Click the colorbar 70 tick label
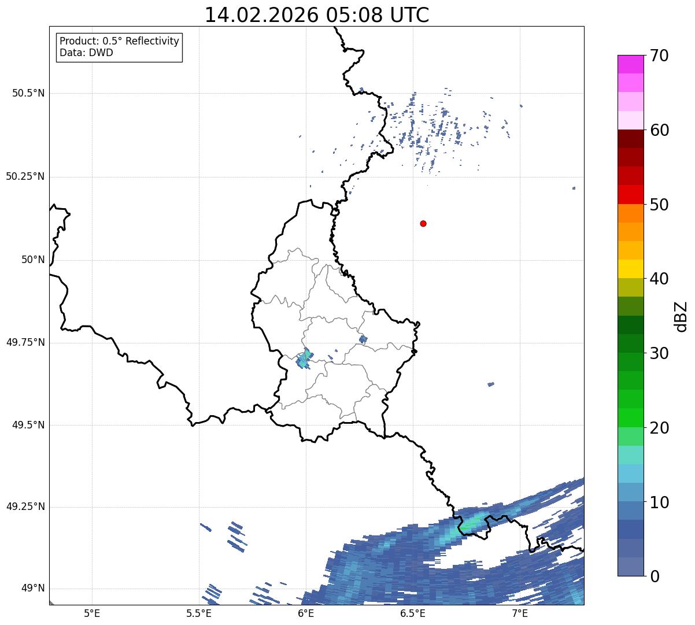This screenshot has width=695, height=625. [x=659, y=56]
